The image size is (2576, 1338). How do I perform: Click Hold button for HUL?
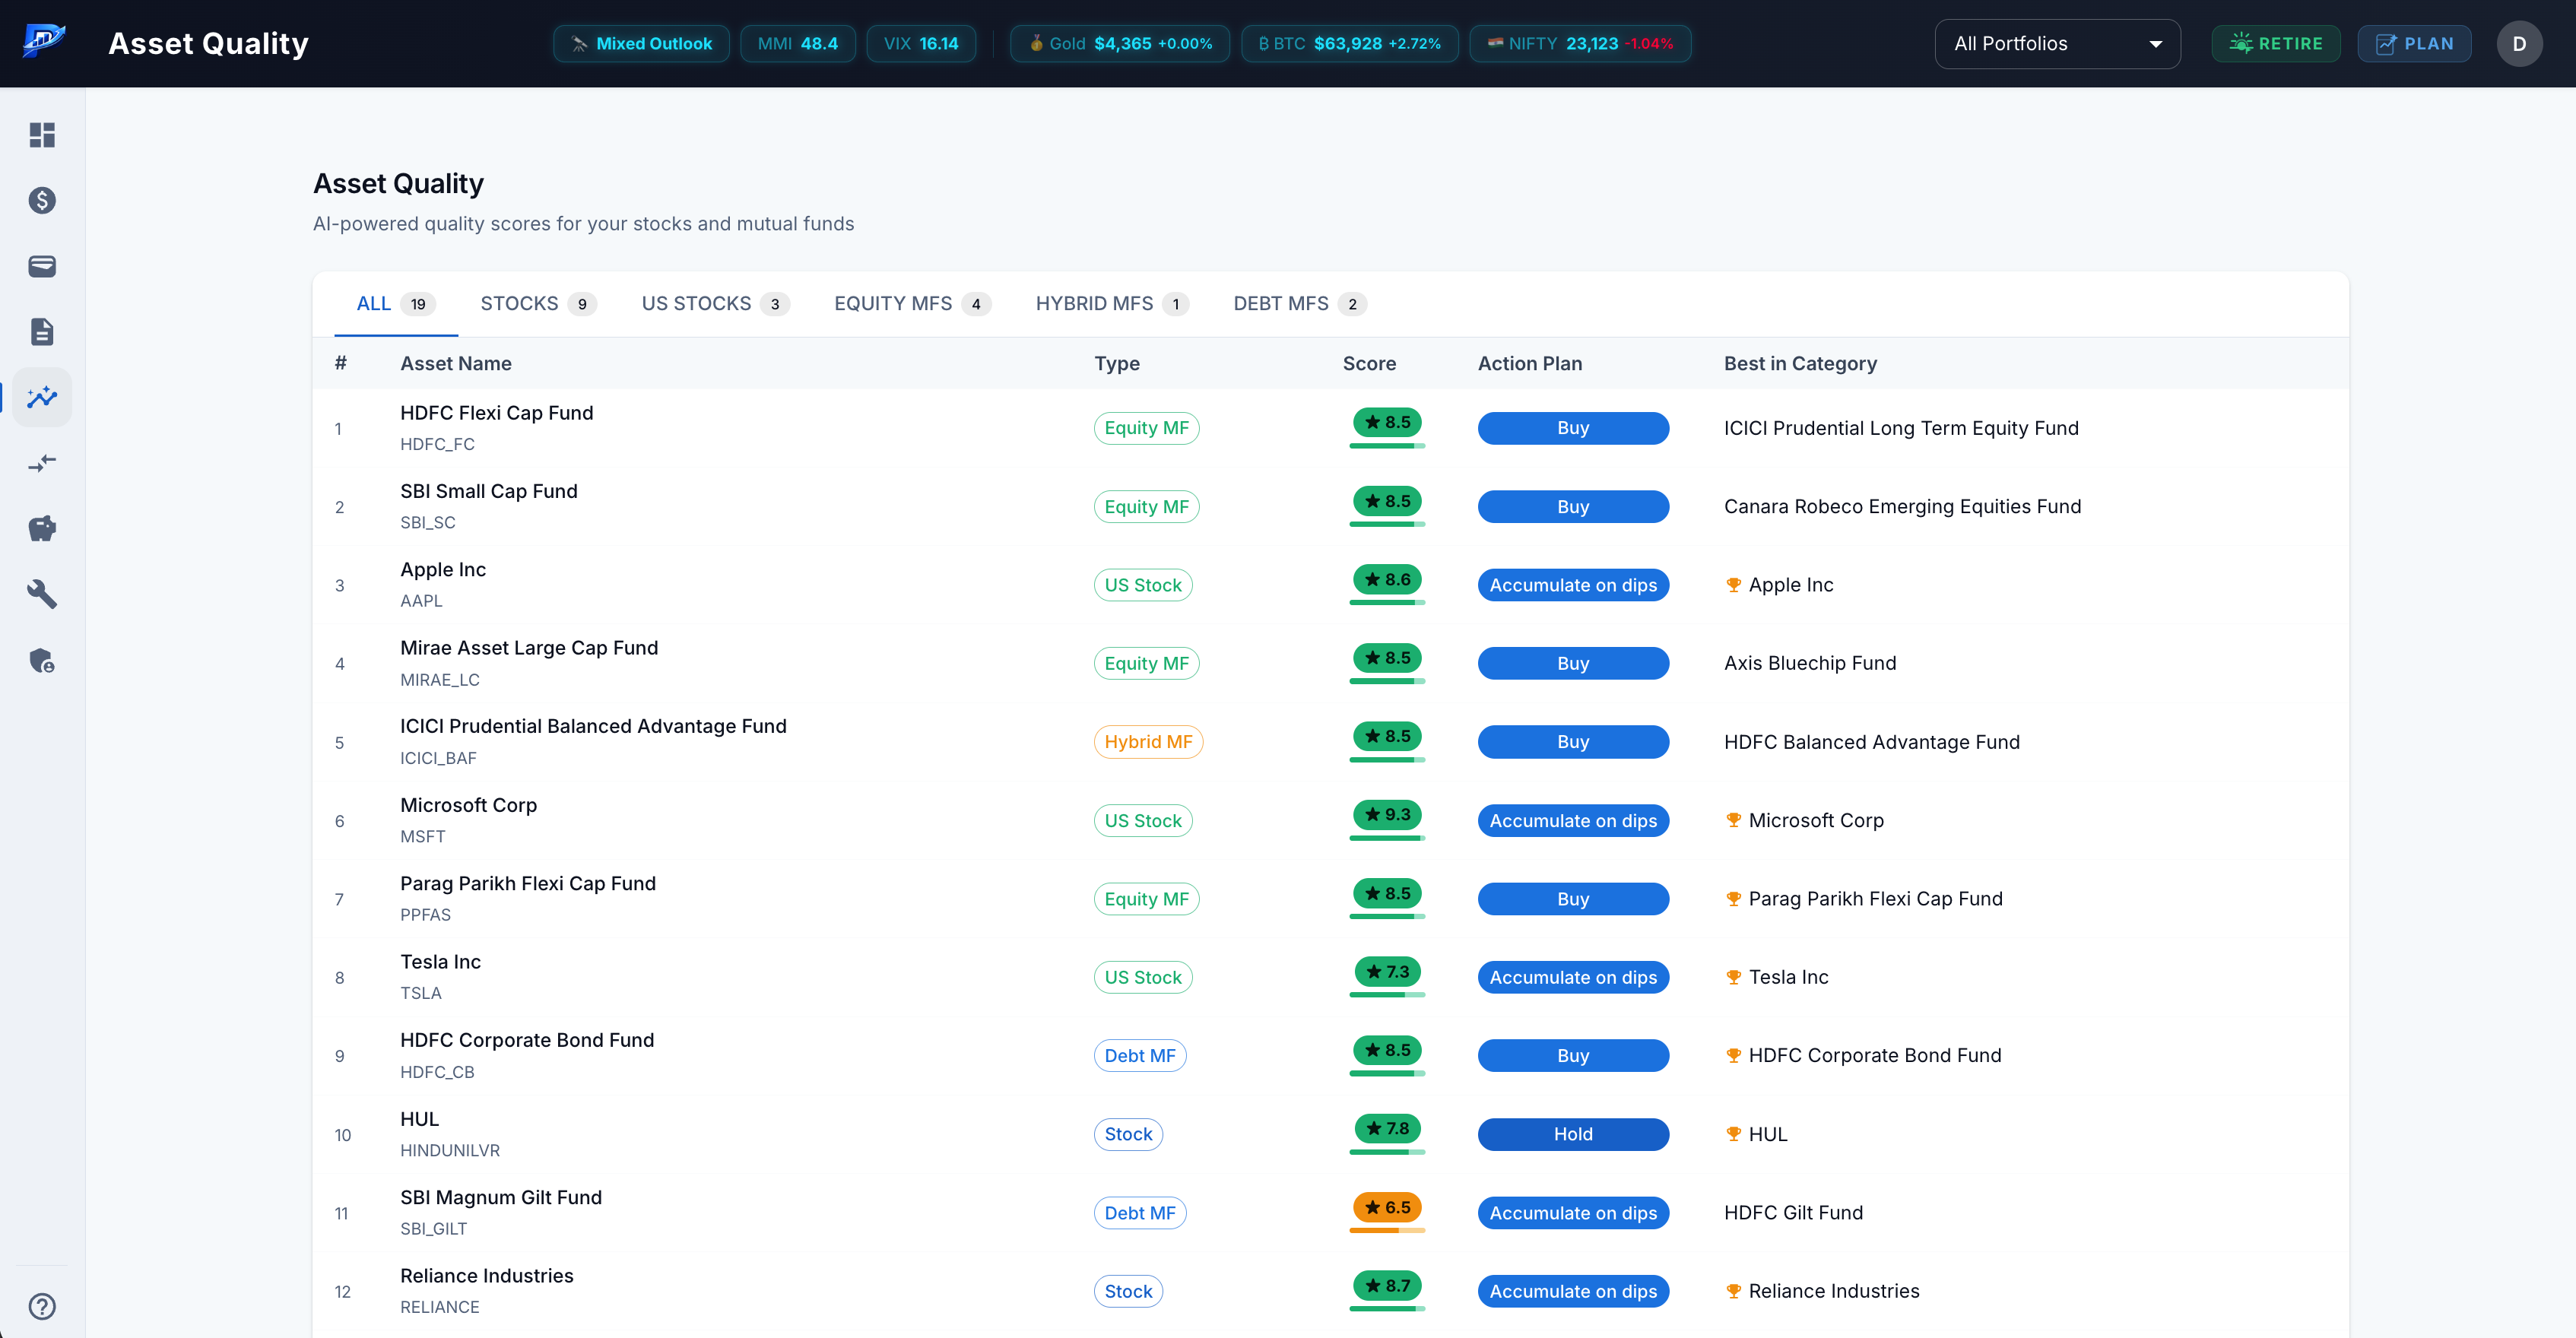tap(1572, 1134)
